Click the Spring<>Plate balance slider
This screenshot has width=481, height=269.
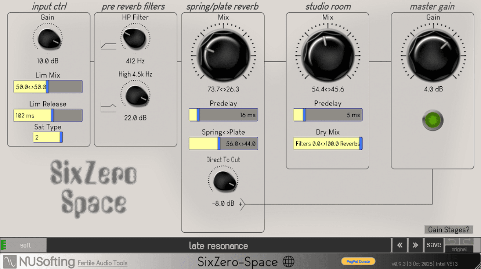tap(223, 144)
